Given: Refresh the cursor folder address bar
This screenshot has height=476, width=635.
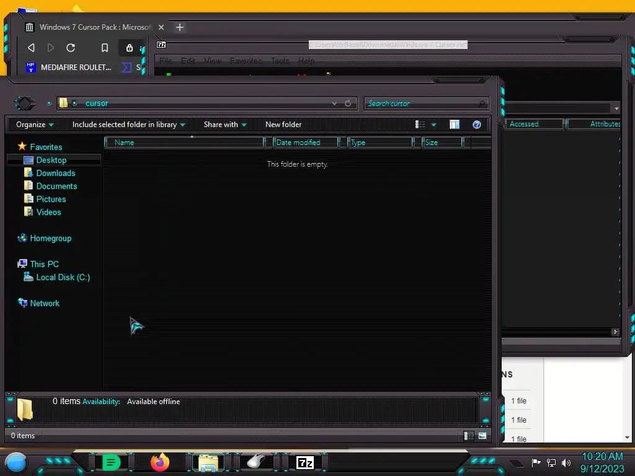Looking at the screenshot, I should pyautogui.click(x=348, y=104).
